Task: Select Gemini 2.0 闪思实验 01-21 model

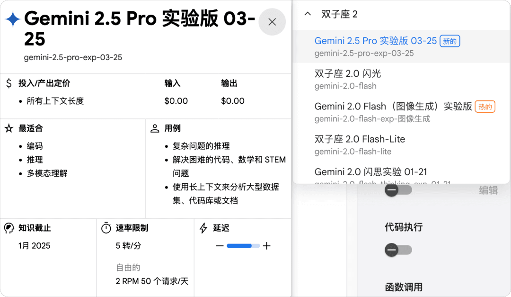Action: [x=370, y=171]
